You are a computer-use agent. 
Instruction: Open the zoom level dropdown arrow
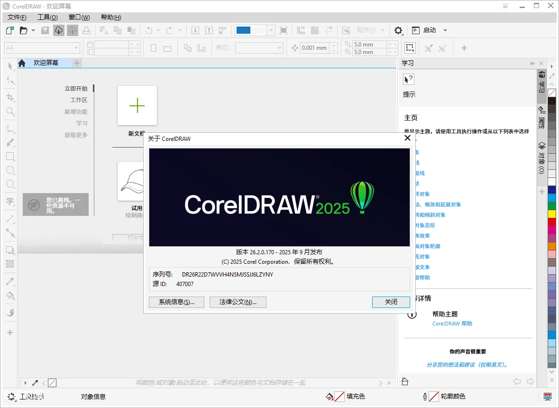tap(271, 30)
